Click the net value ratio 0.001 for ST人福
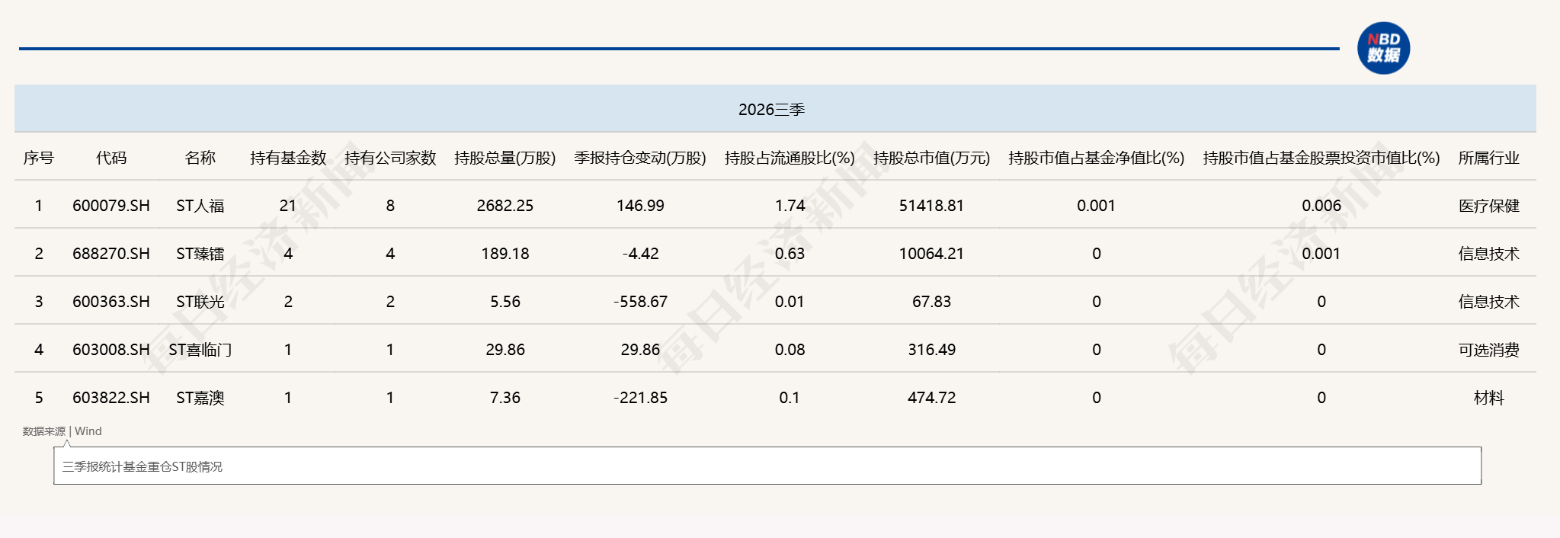Viewport: 1560px width, 538px height. 1096,206
